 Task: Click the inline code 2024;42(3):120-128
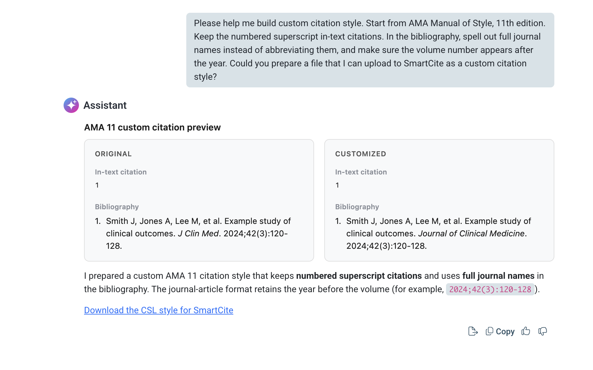pos(490,289)
